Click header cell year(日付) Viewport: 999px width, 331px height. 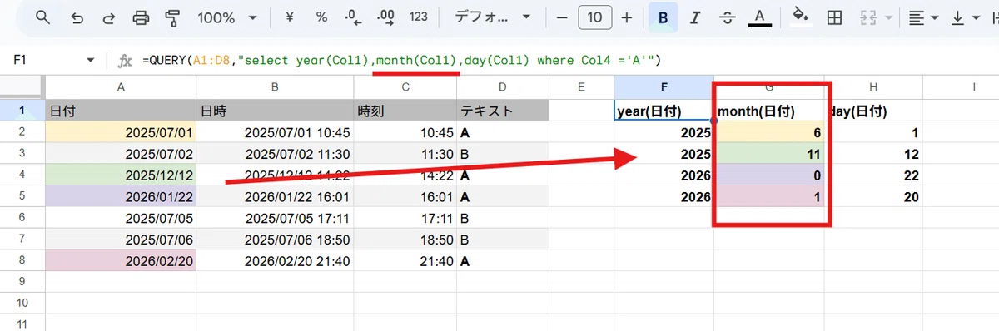(x=664, y=110)
